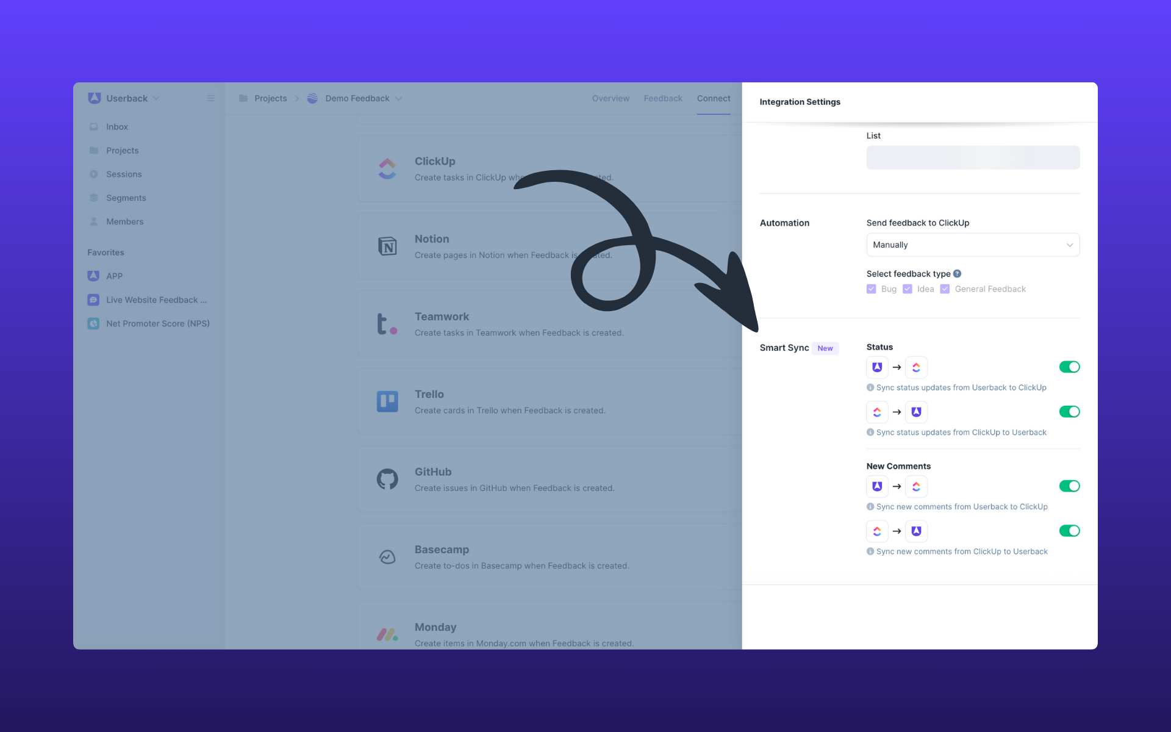Open the Net Promoter Score (NPS) favorite
Image resolution: width=1171 pixels, height=732 pixels.
[158, 323]
